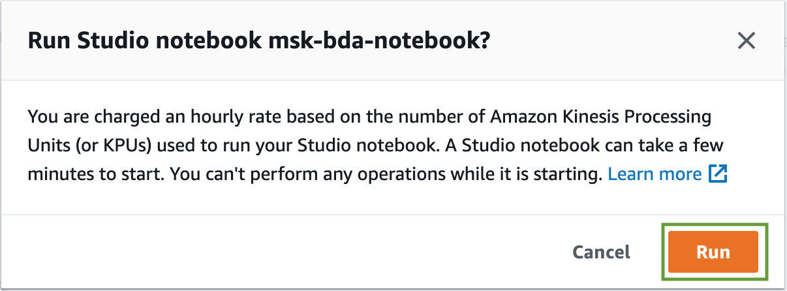Click the notebook name msk-bda-notebook in title
The image size is (787, 291).
[374, 42]
